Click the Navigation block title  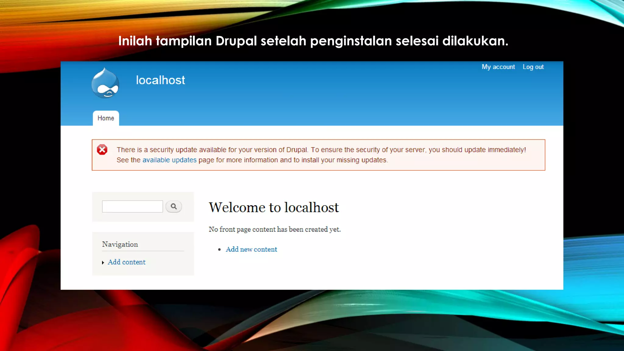coord(120,244)
